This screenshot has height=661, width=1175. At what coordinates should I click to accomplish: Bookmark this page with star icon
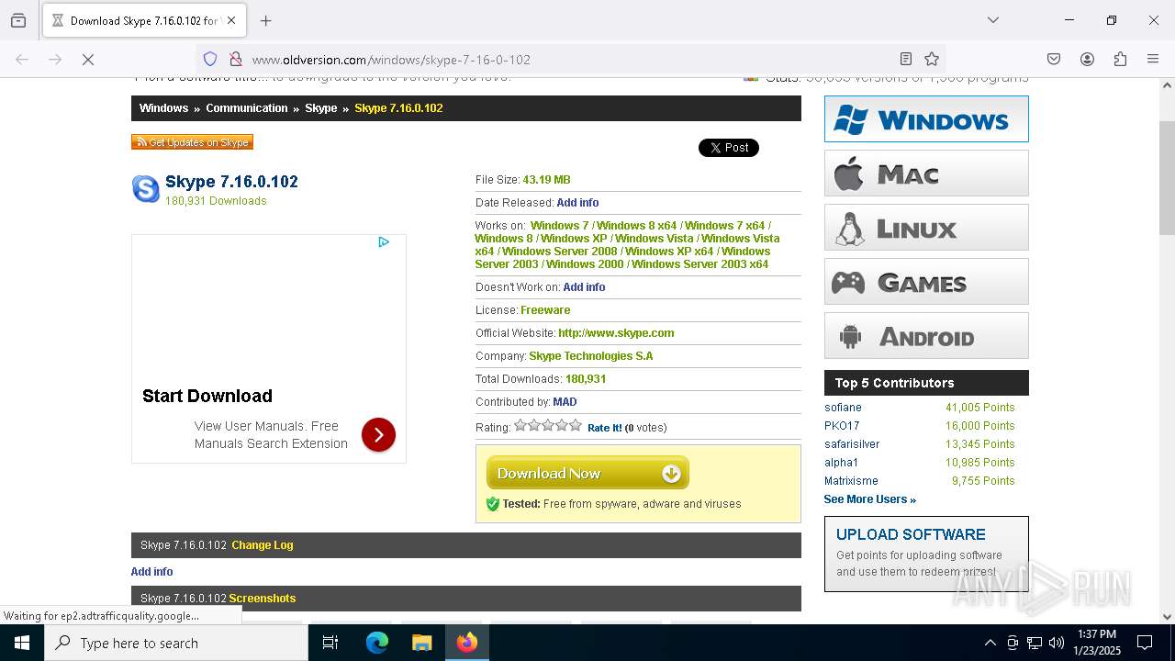tap(932, 60)
